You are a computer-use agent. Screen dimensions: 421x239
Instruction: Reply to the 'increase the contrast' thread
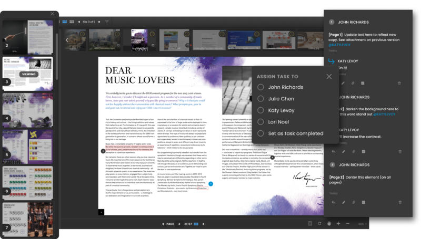click(334, 151)
